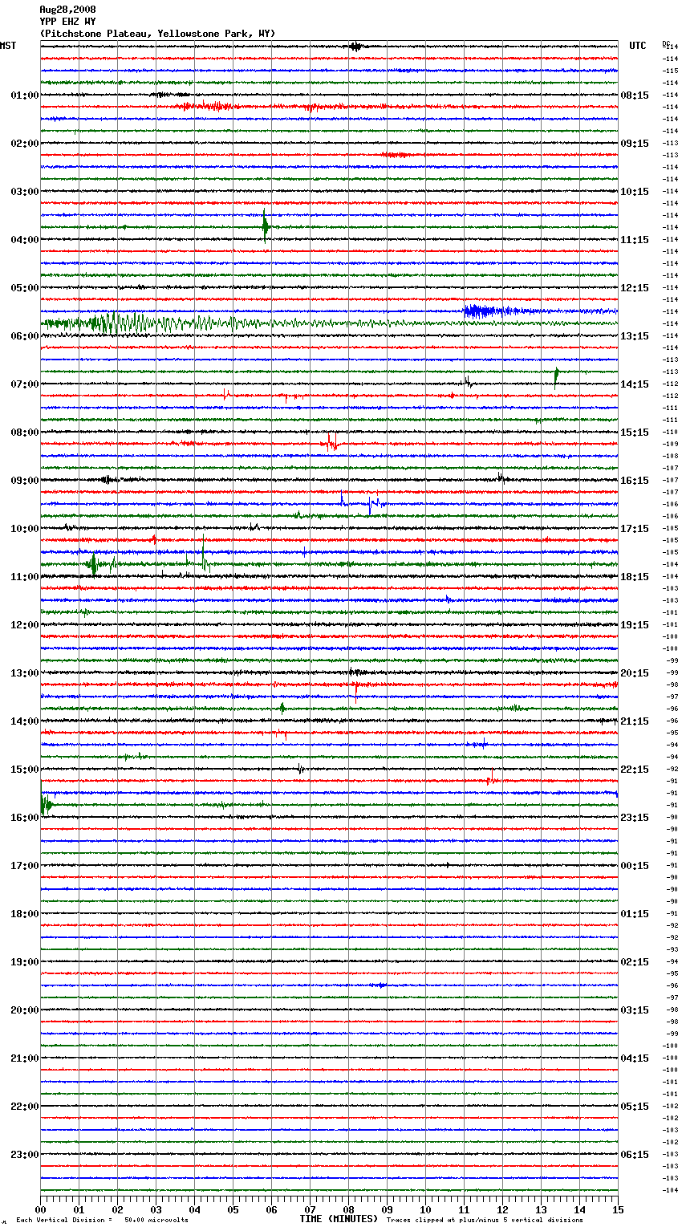Click minute 15 tick label on bottom axis
Image resolution: width=682 pixels, height=1231 pixels.
pos(618,1210)
